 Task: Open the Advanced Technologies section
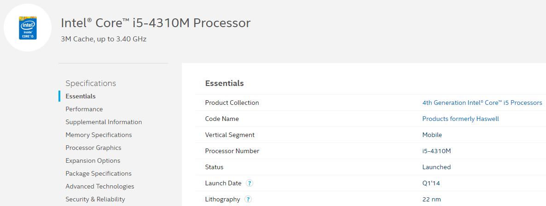pos(100,186)
